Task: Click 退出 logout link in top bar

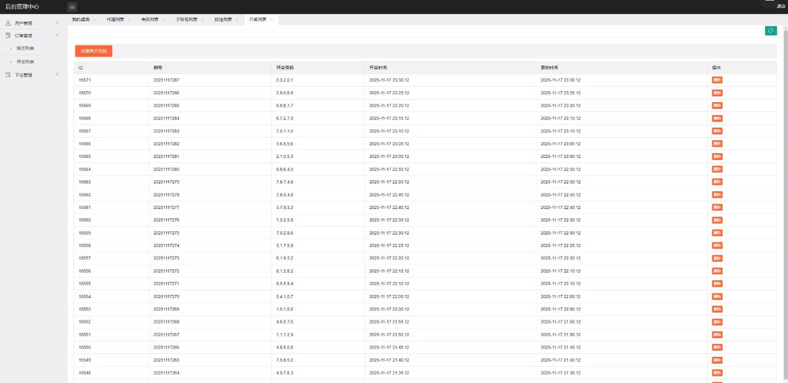Action: coord(781,7)
